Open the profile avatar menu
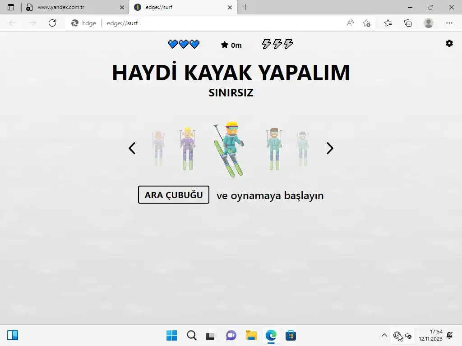The height and width of the screenshot is (346, 462). [429, 23]
